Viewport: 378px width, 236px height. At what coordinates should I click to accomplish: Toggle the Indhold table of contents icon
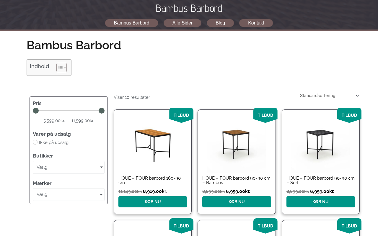coord(61,68)
